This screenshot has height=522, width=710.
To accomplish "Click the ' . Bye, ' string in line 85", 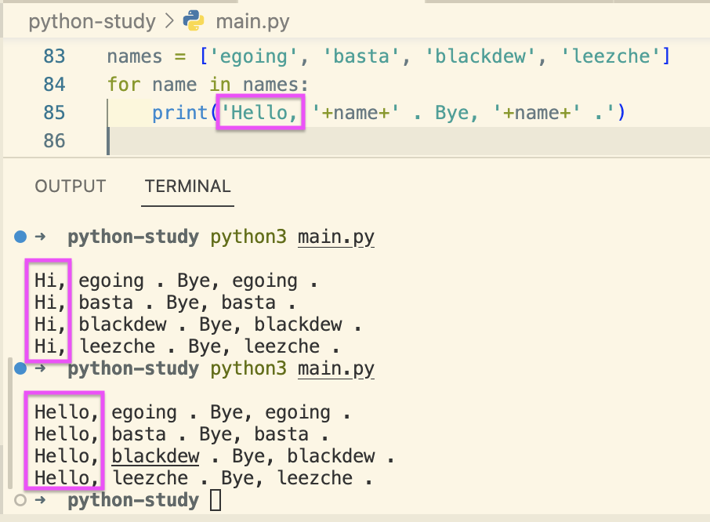I will click(446, 113).
